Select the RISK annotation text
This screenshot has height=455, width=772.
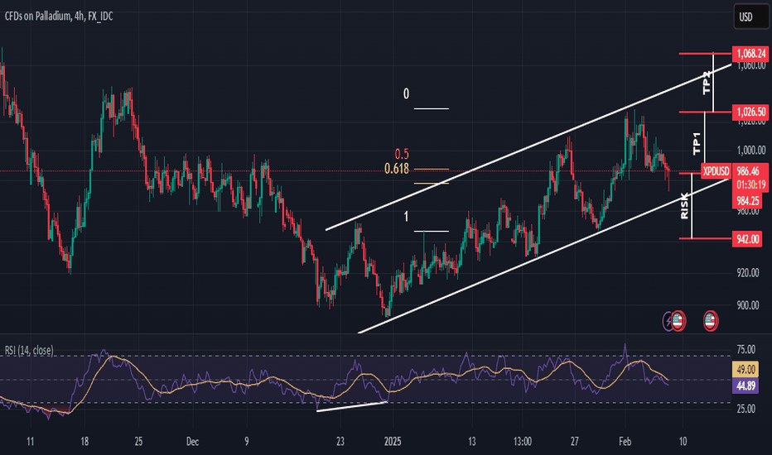coord(684,206)
